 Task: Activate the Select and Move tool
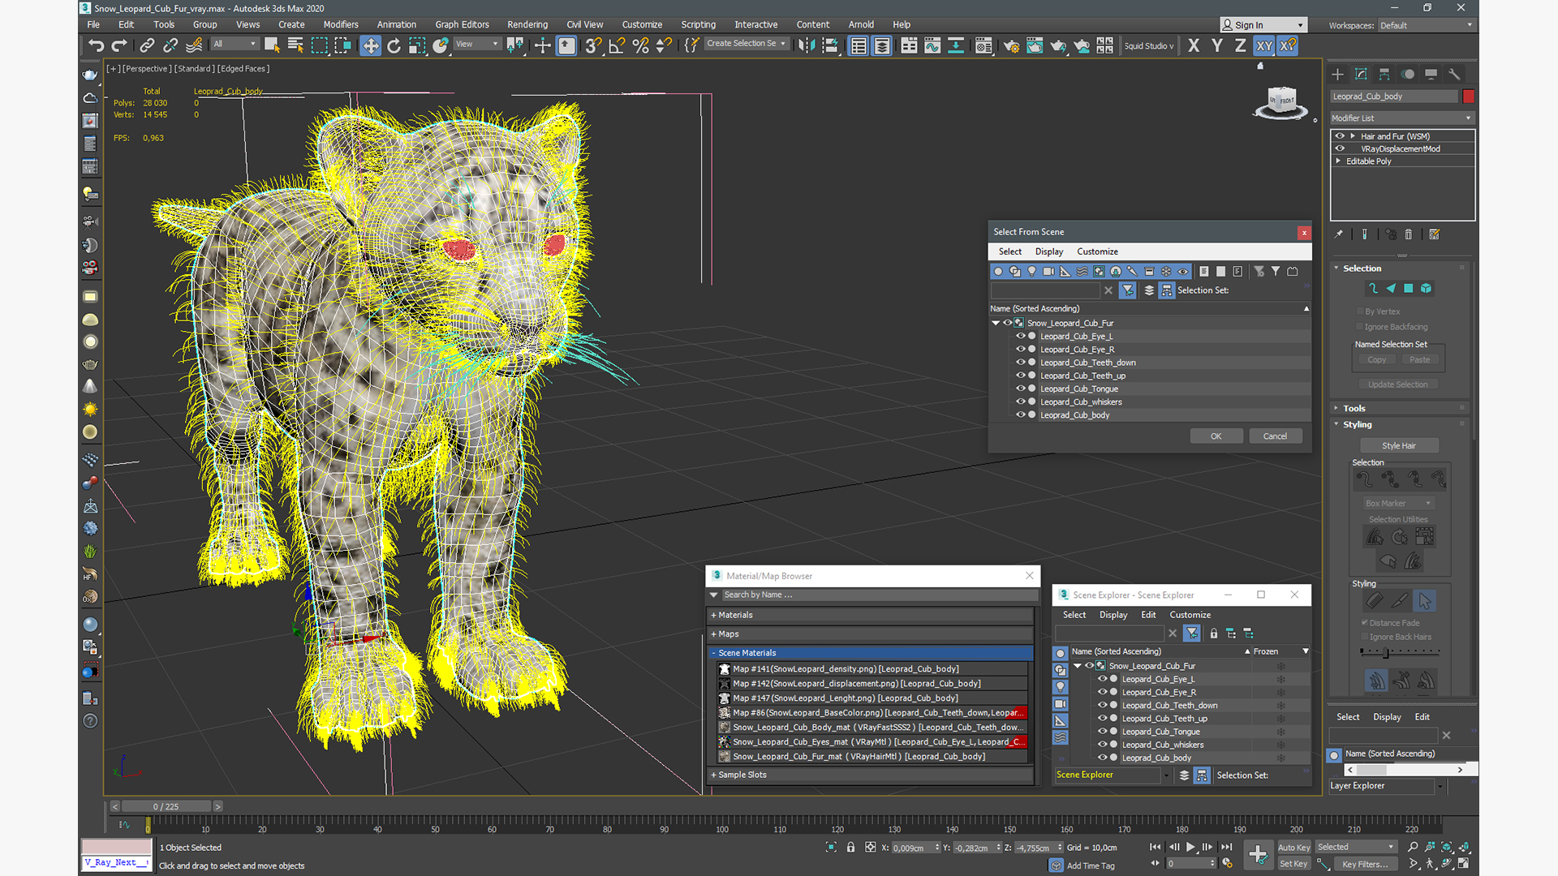point(370,45)
